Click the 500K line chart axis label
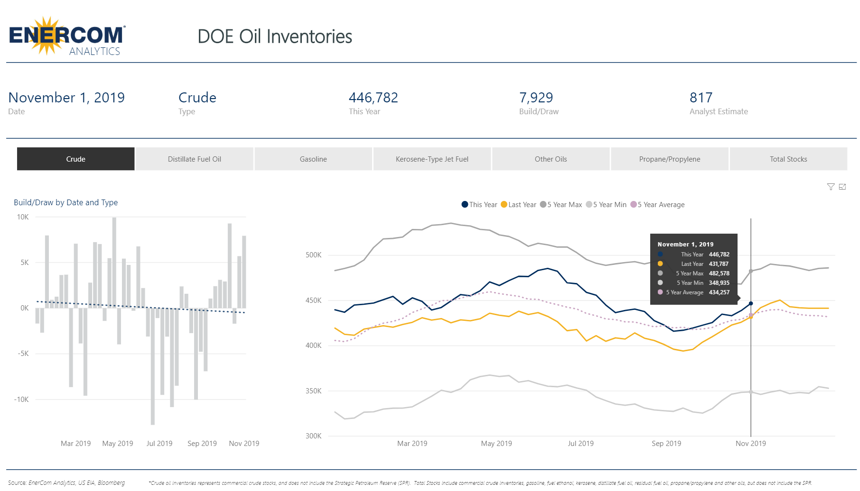The width and height of the screenshot is (860, 491). pyautogui.click(x=314, y=255)
